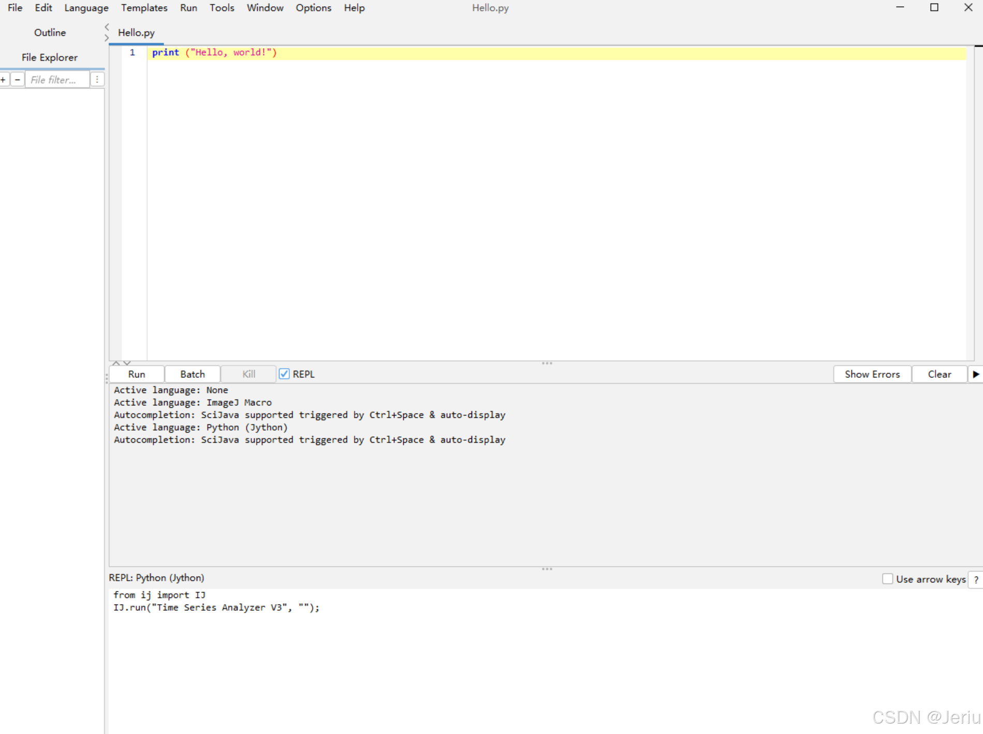Screen dimensions: 983x734
Task: Toggle the REPL checkbox
Action: [x=284, y=374]
